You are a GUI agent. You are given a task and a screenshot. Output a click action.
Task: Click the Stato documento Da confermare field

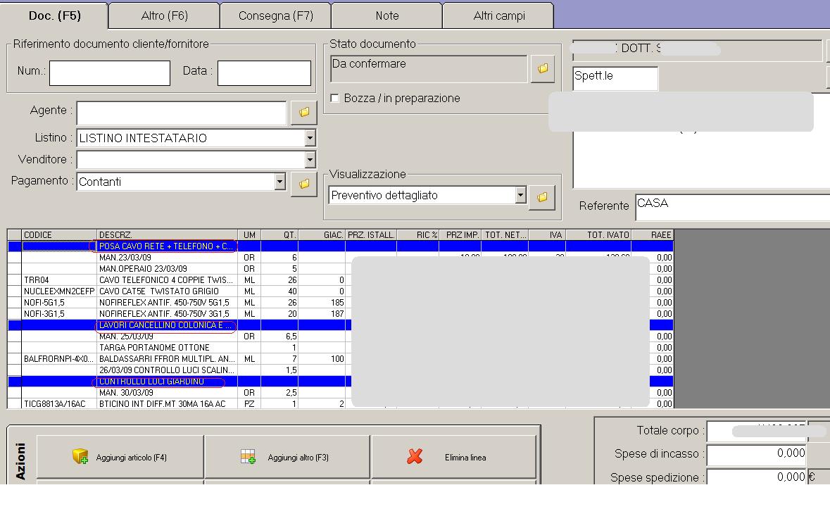click(429, 69)
